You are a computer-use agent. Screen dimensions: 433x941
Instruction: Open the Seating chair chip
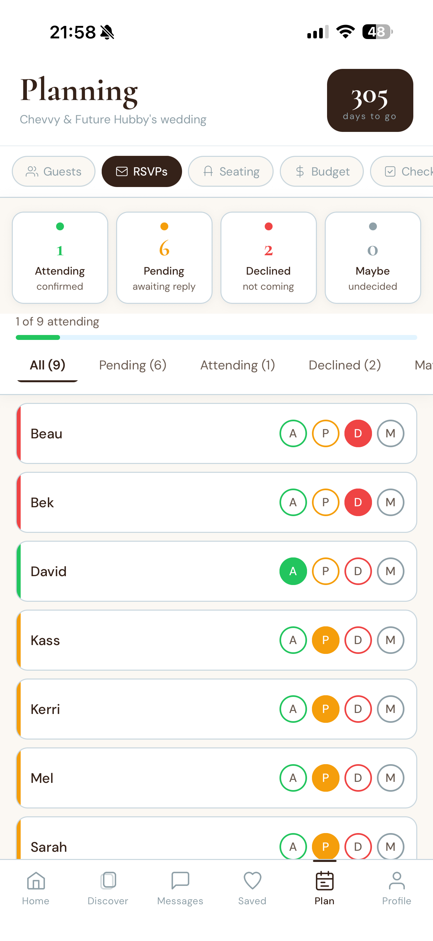coord(231,171)
